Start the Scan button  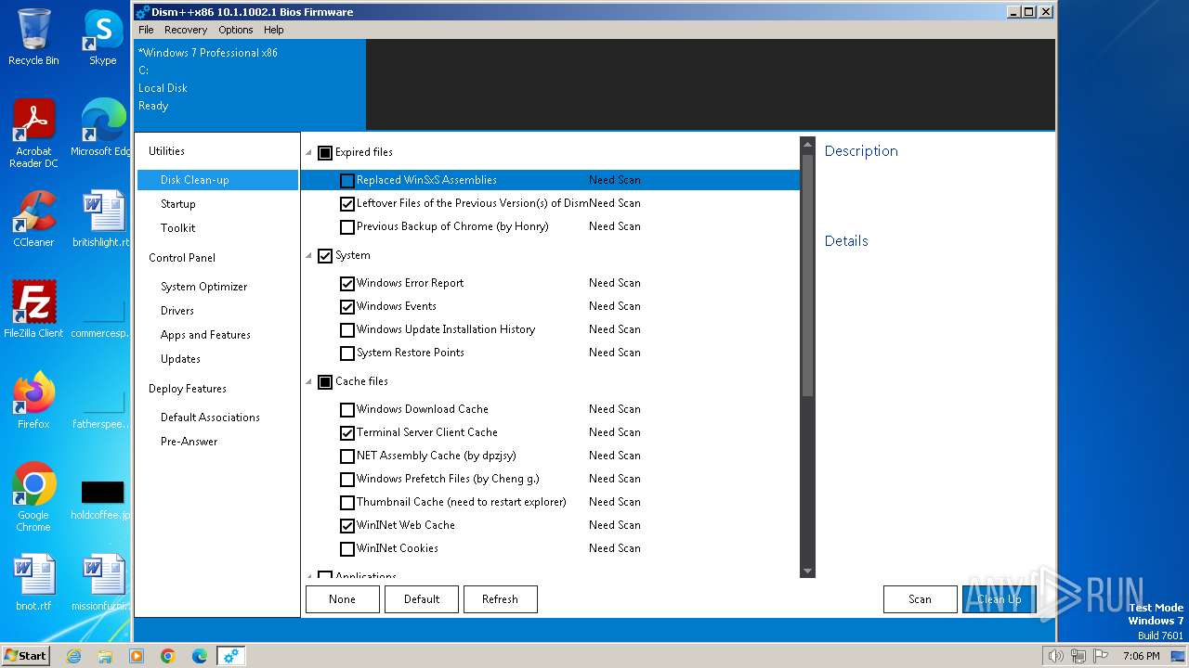tap(921, 599)
